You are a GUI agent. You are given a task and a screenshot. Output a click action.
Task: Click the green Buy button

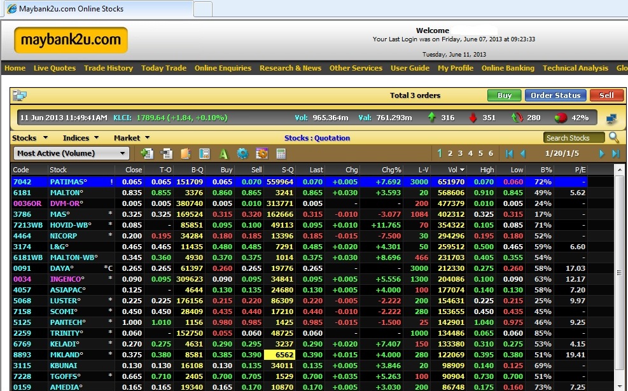point(504,95)
